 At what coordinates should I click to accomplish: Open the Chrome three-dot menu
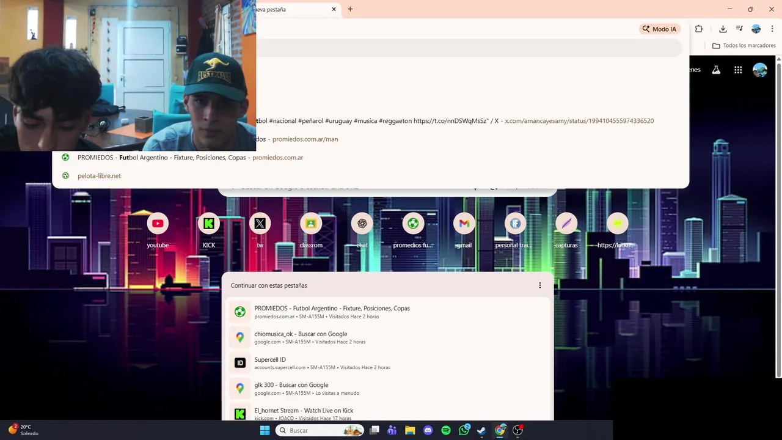(772, 29)
